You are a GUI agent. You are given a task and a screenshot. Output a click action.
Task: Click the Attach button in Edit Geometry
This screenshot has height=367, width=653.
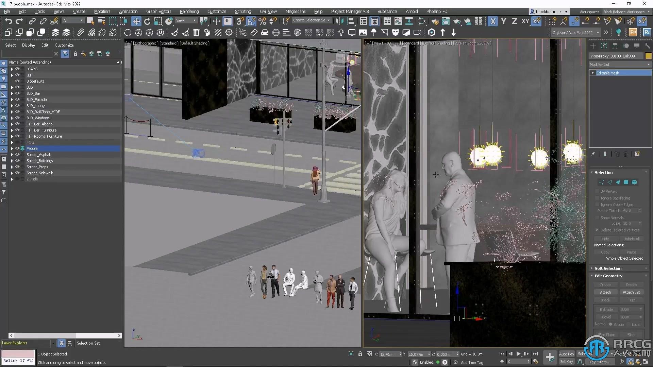click(605, 292)
